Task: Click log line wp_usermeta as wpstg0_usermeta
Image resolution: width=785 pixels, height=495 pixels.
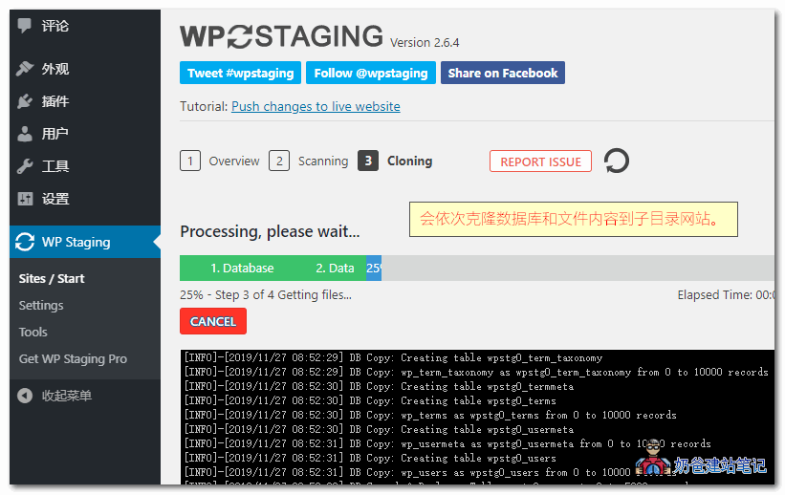Action: click(x=447, y=444)
